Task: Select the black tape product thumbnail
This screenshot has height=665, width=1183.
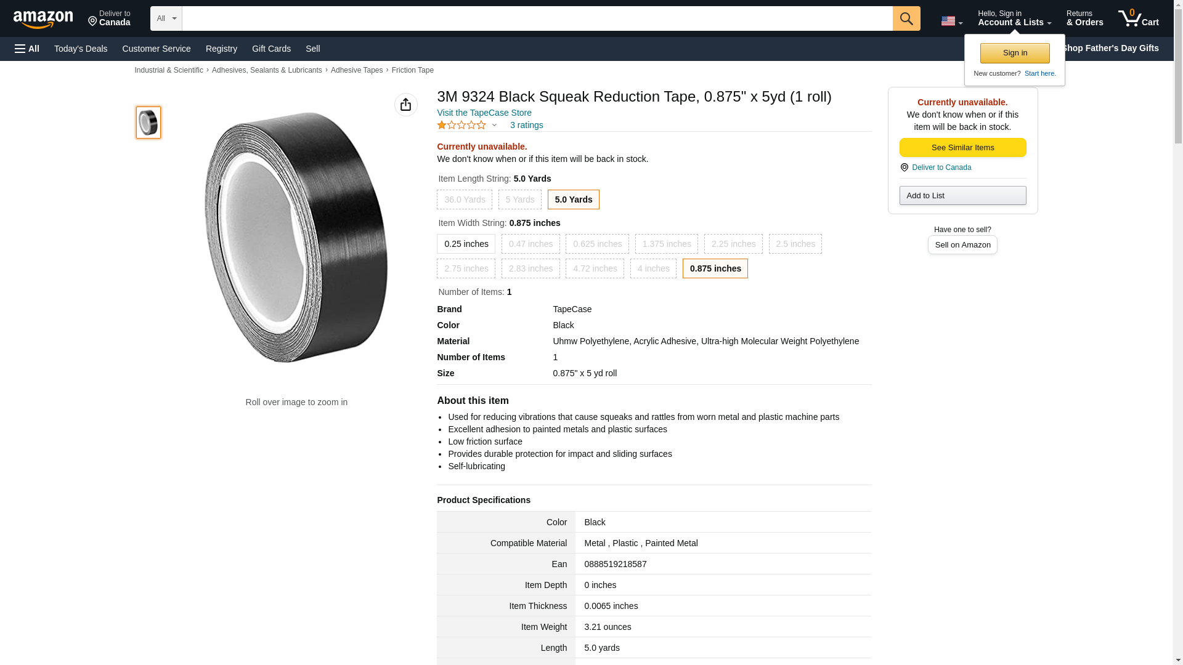Action: click(148, 122)
